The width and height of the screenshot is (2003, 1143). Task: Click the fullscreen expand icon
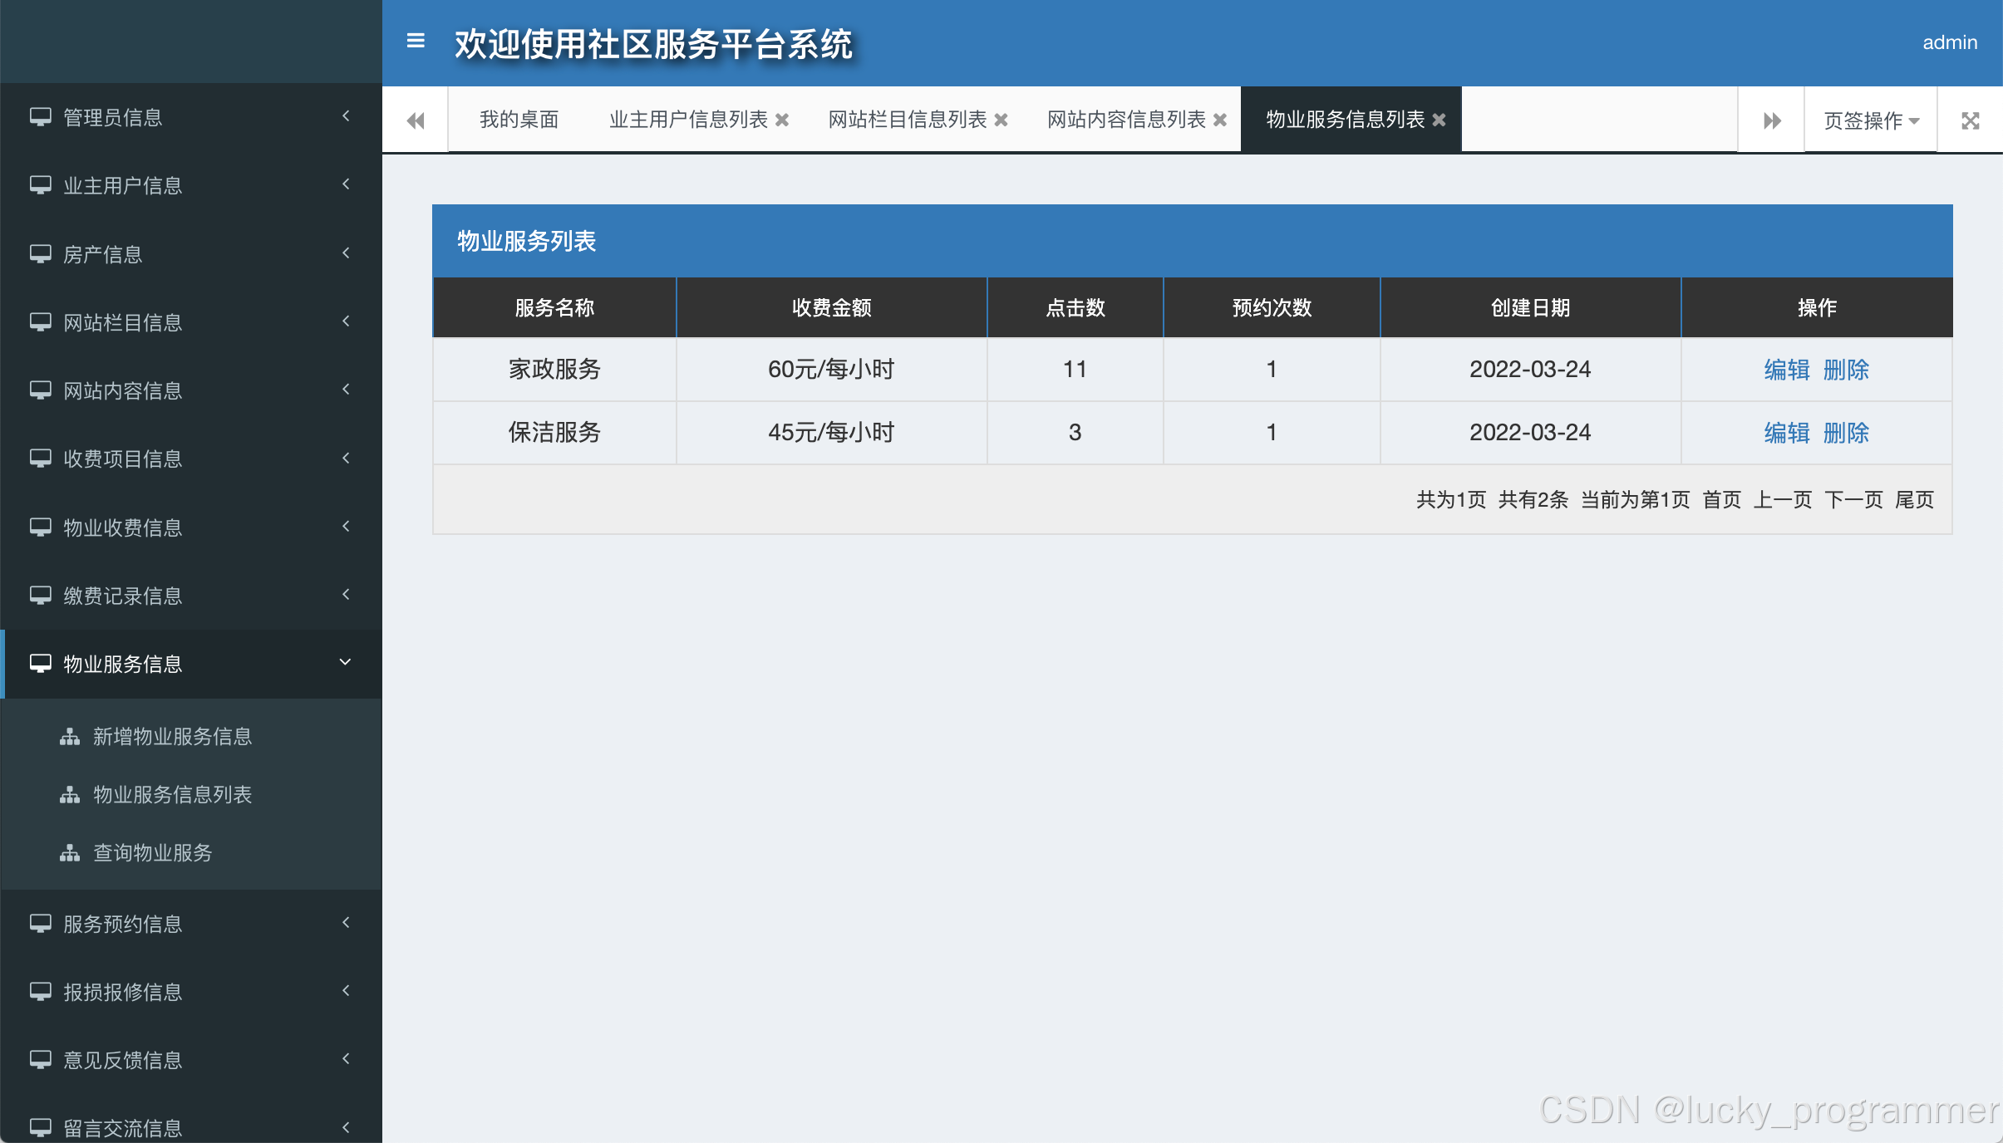[1970, 120]
